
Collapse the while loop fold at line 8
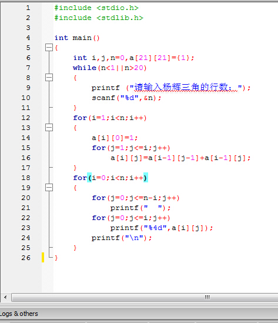coord(49,78)
